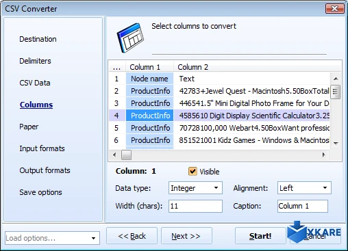
Task: Click the horizontal scrollbar thumb
Action: coord(126,155)
